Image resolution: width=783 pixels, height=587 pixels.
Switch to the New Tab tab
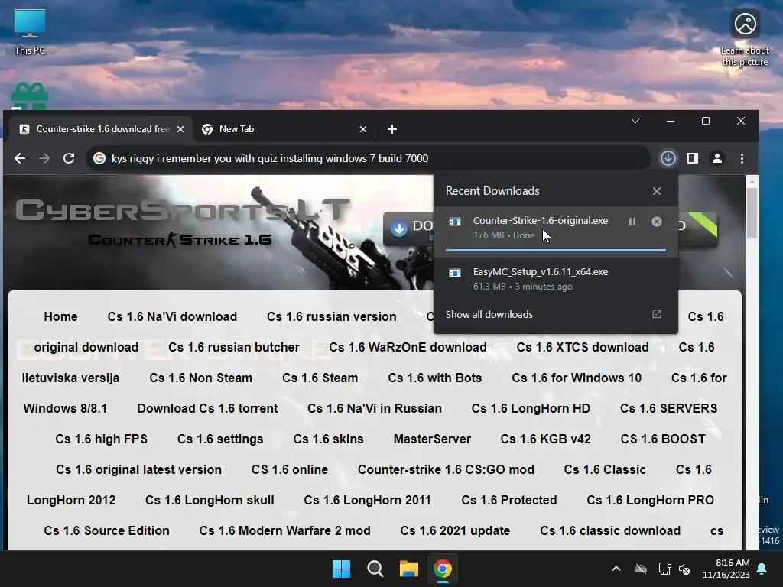(284, 128)
